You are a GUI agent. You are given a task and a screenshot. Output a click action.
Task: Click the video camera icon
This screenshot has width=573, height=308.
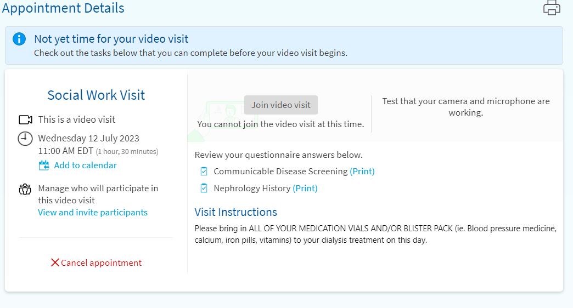coord(25,119)
